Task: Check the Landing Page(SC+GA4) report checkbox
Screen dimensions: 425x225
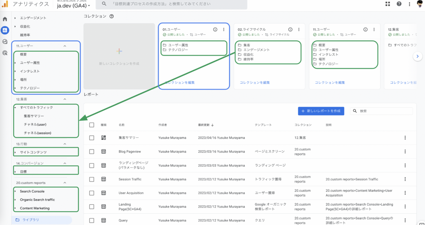Action: [x=92, y=207]
